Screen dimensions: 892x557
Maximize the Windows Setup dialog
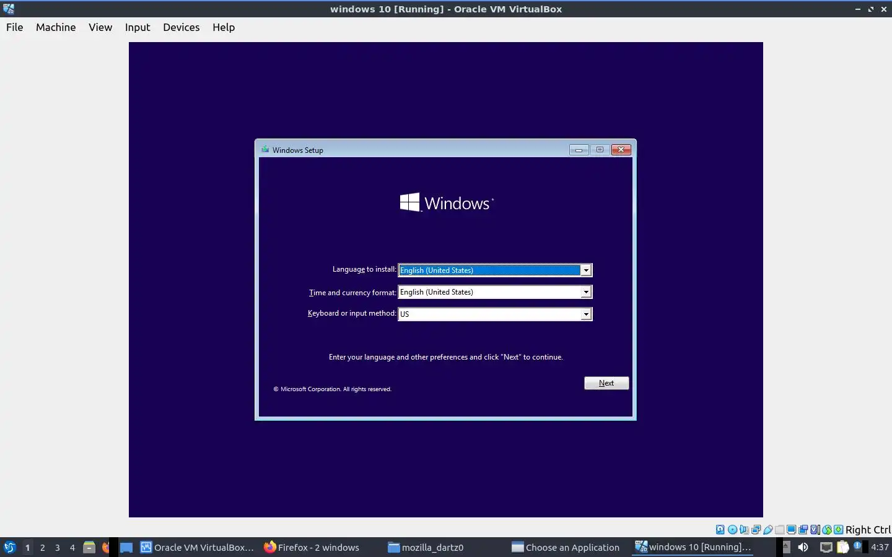[600, 150]
